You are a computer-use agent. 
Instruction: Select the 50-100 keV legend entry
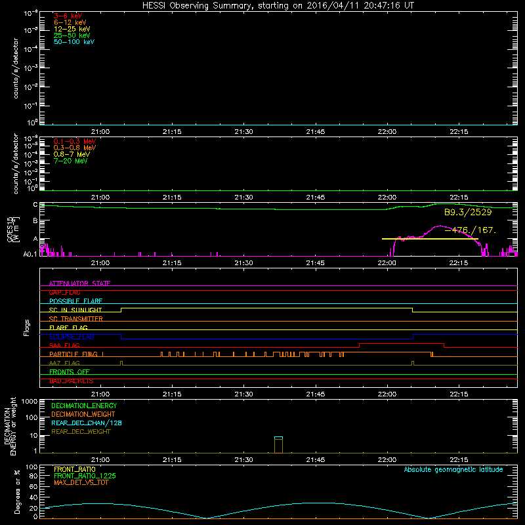coord(74,42)
